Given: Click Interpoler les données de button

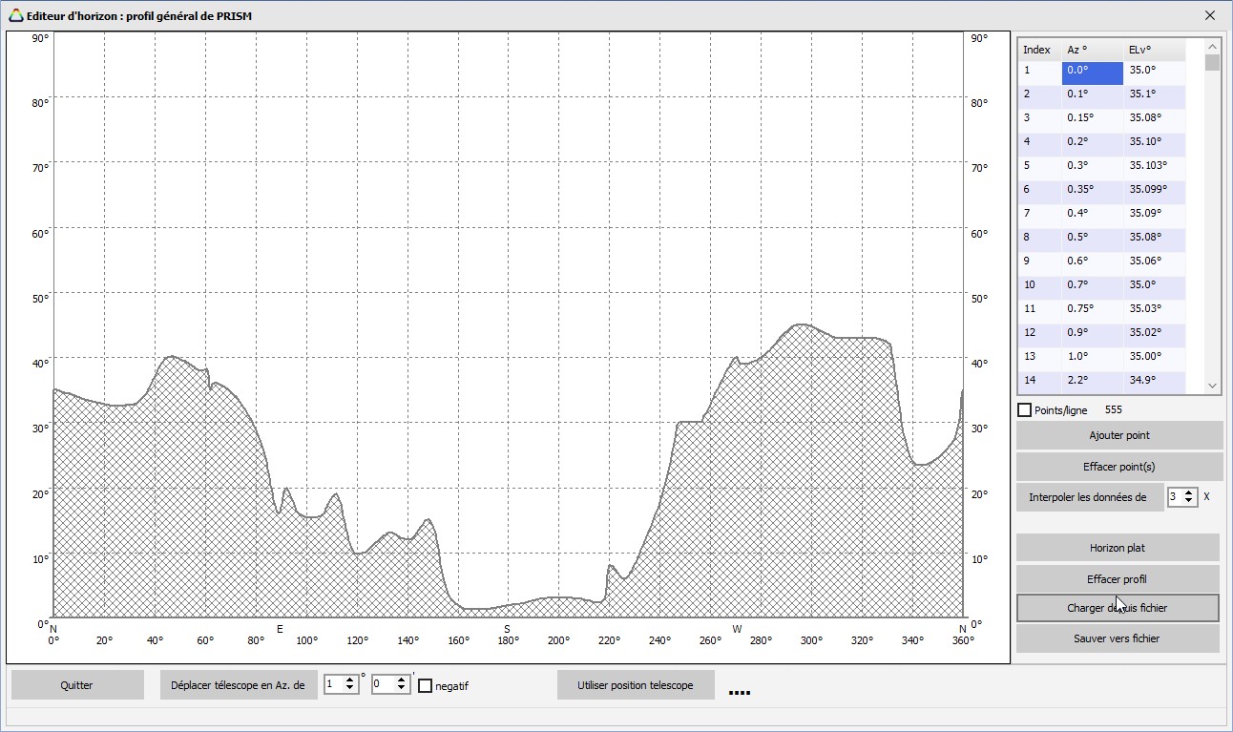Looking at the screenshot, I should click(x=1089, y=497).
